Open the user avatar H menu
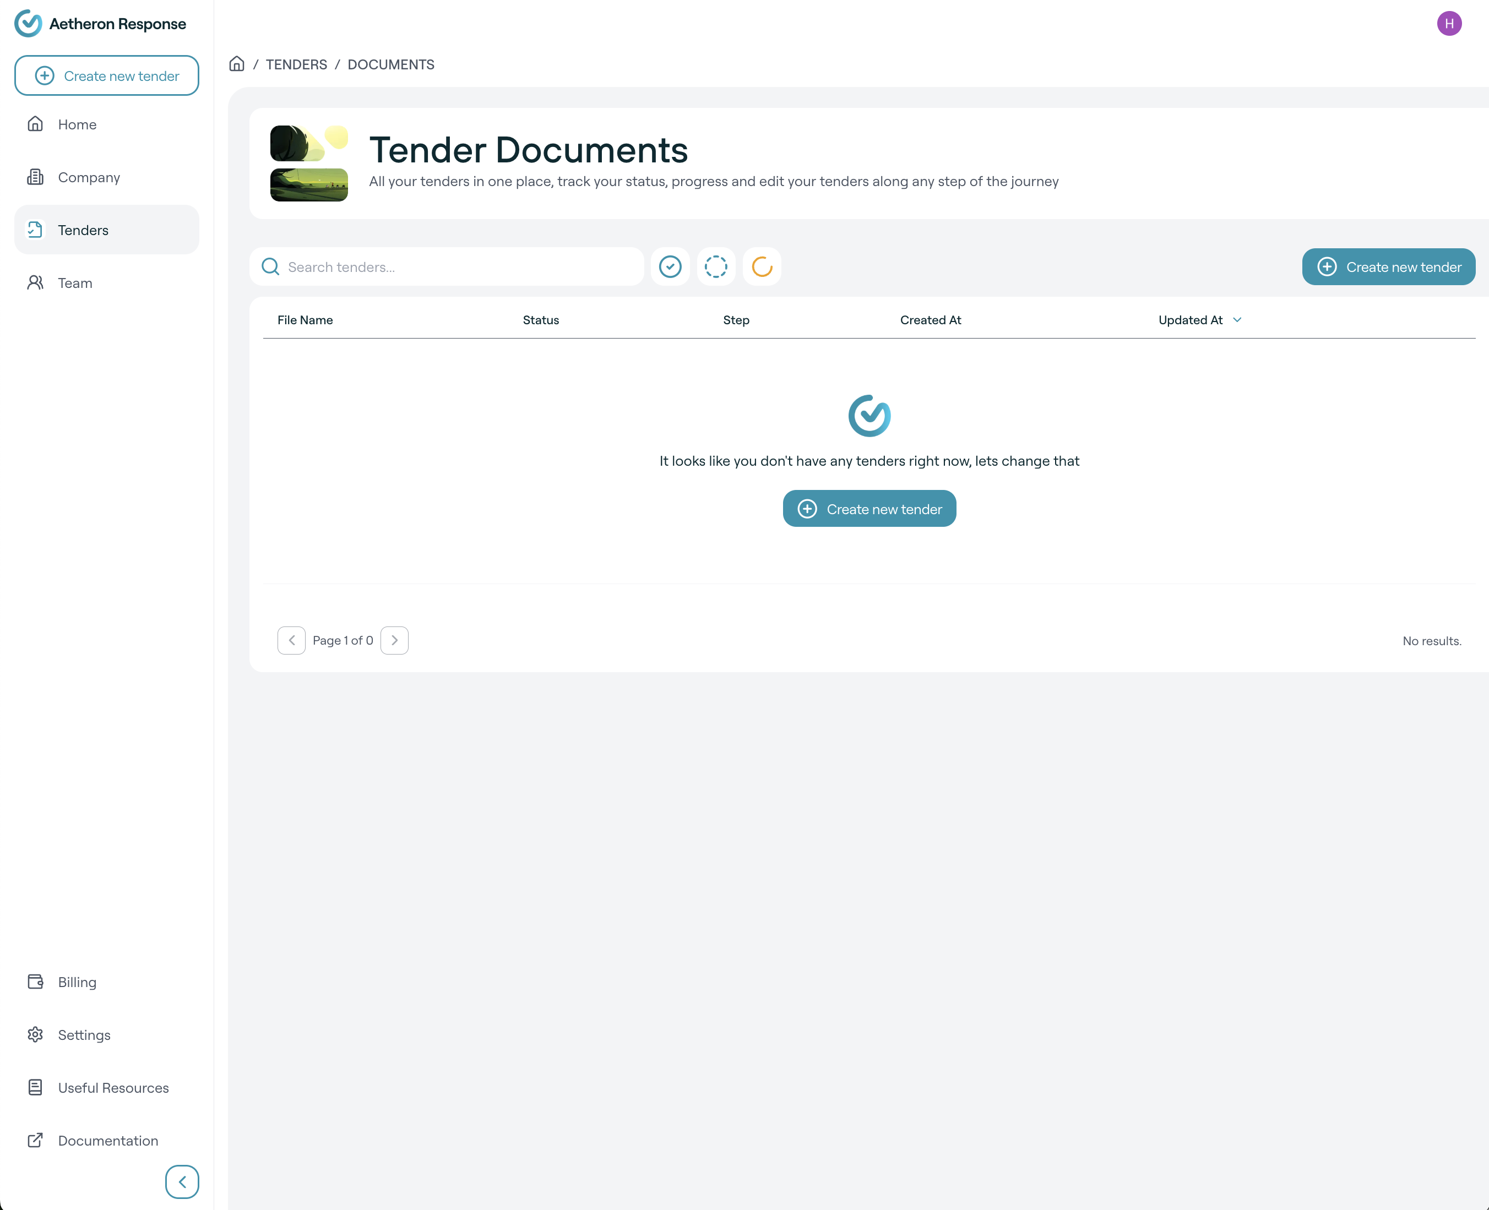 coord(1449,24)
